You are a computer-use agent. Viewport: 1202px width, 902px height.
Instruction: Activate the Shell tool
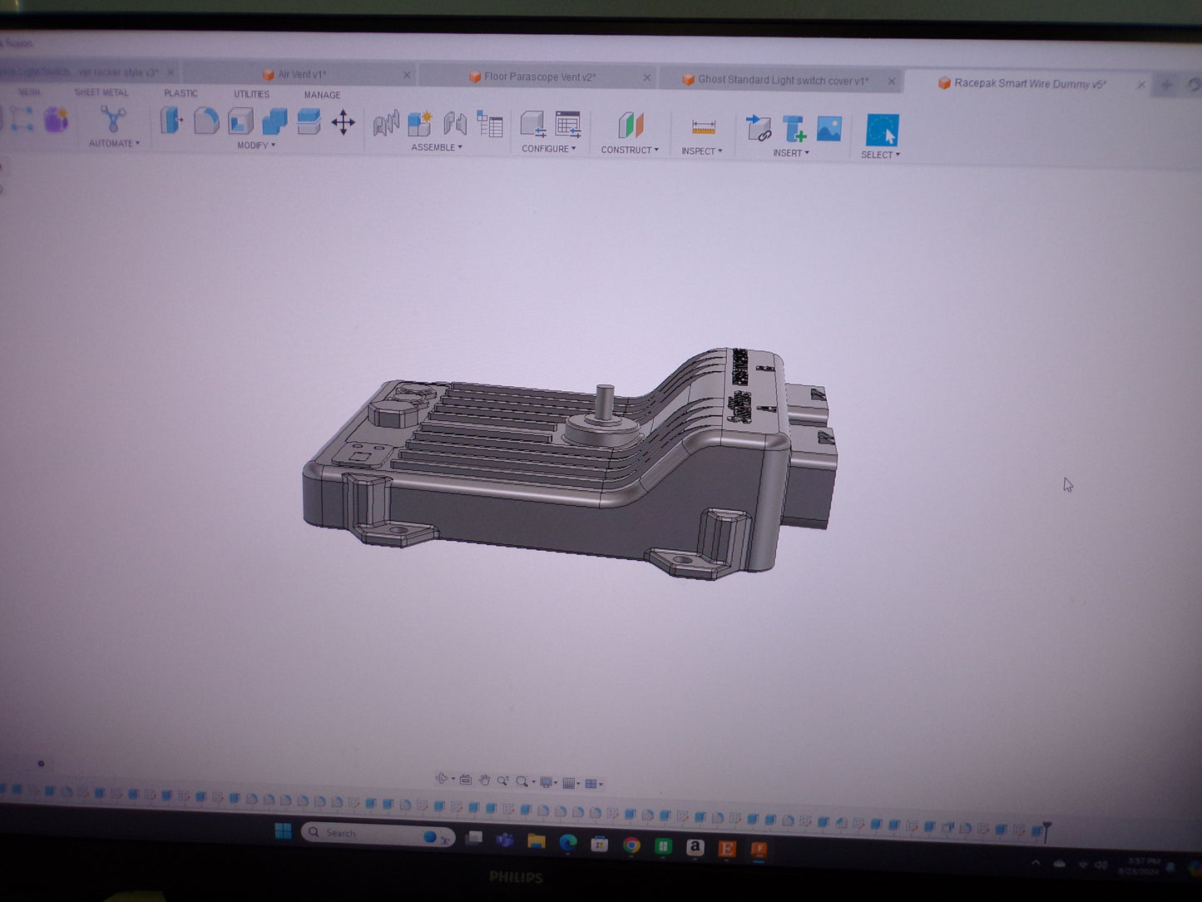(x=240, y=121)
